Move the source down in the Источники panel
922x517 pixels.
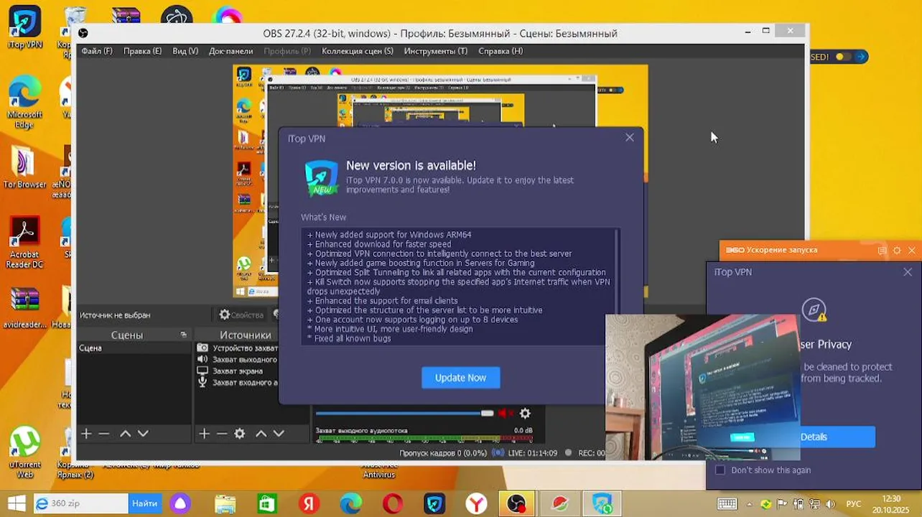[279, 434]
